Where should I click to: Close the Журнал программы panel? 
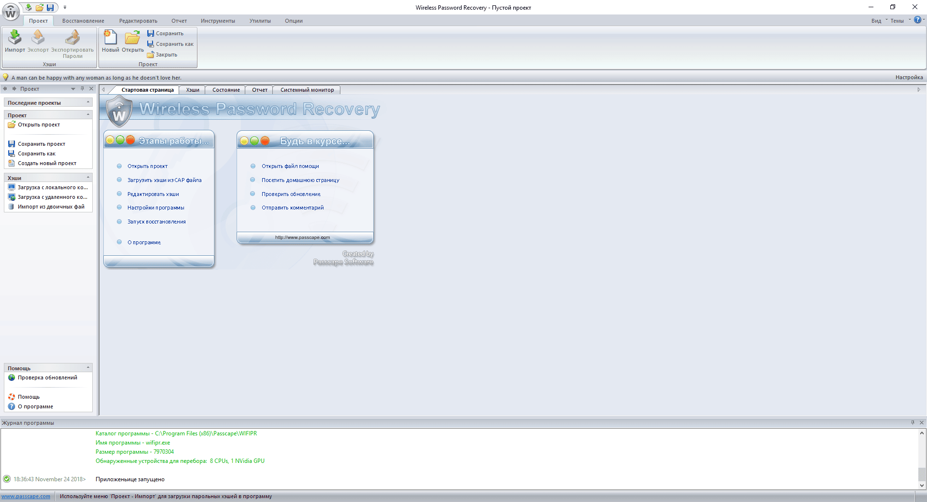[922, 422]
